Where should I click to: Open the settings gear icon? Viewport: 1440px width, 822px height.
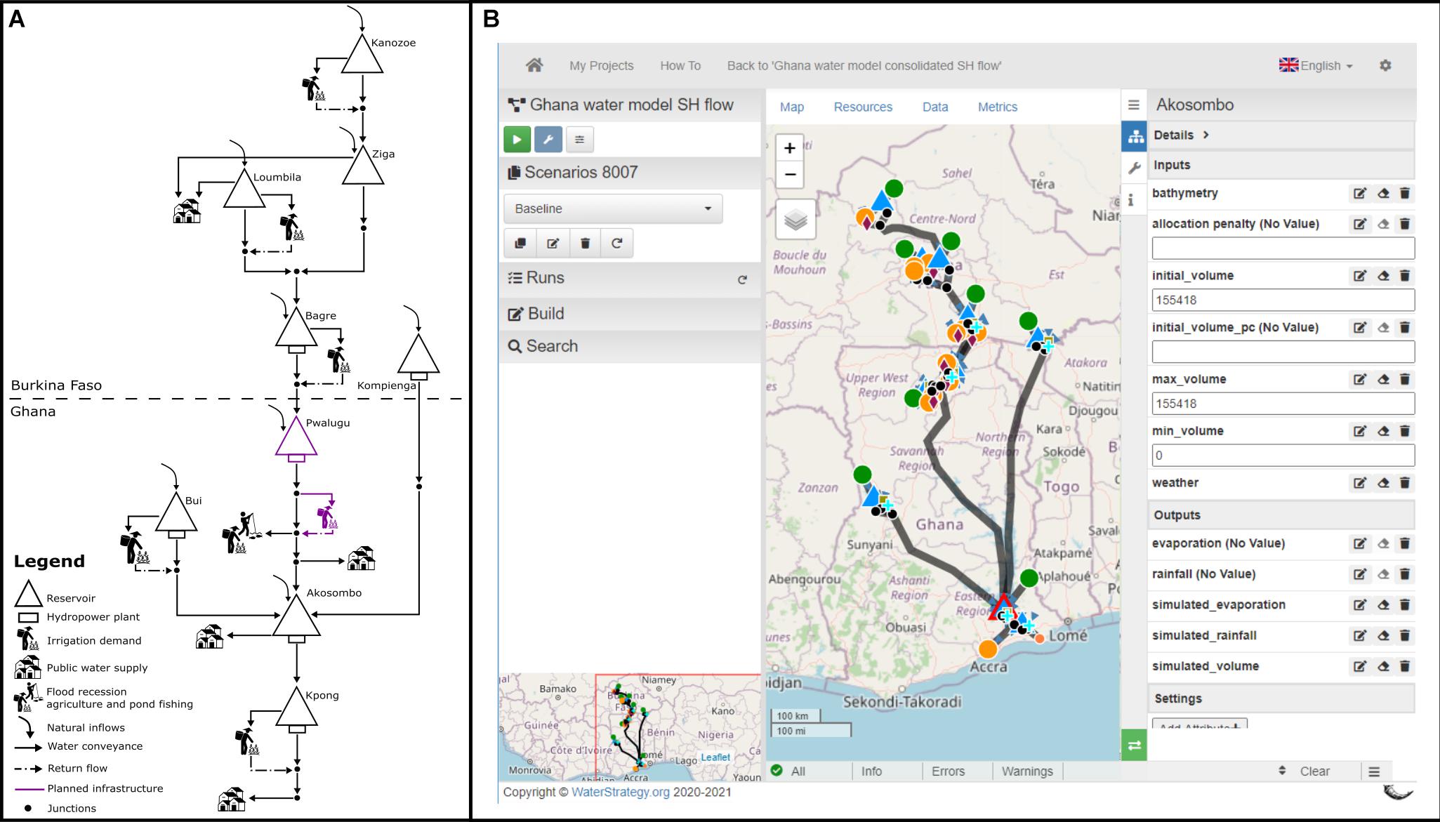tap(1385, 65)
